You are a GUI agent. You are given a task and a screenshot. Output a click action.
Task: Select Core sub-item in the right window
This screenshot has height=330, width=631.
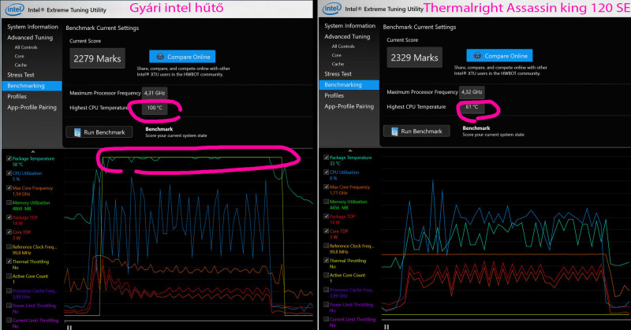tap(337, 55)
